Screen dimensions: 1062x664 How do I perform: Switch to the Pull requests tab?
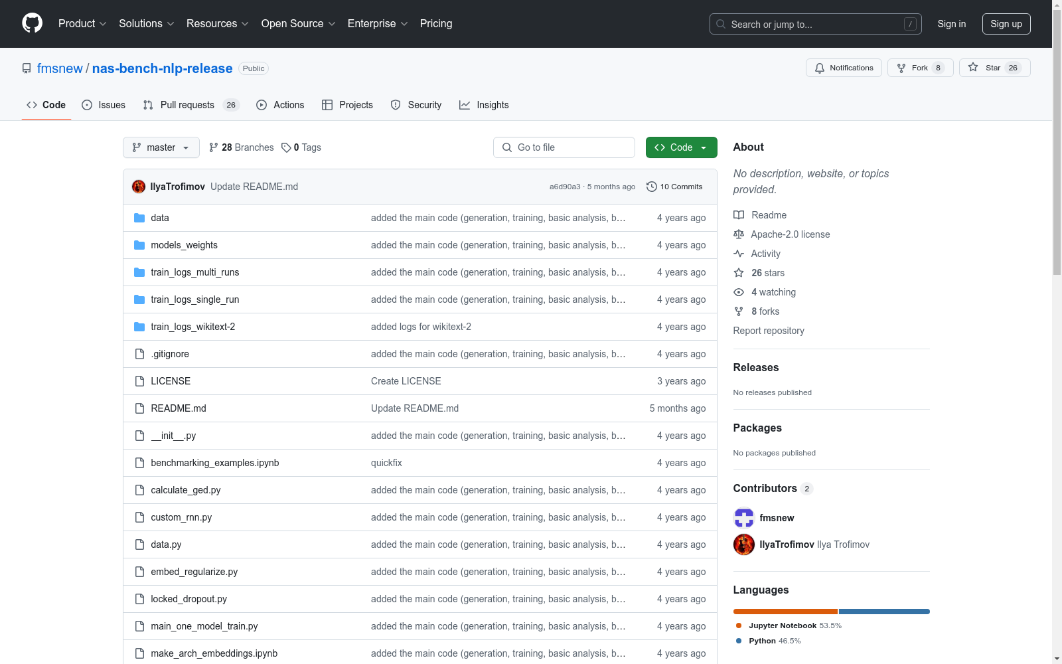coord(191,105)
